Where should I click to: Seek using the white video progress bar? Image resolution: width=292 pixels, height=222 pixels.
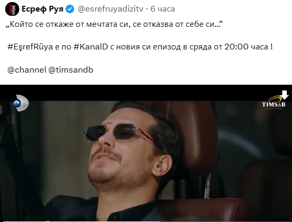click(x=81, y=221)
